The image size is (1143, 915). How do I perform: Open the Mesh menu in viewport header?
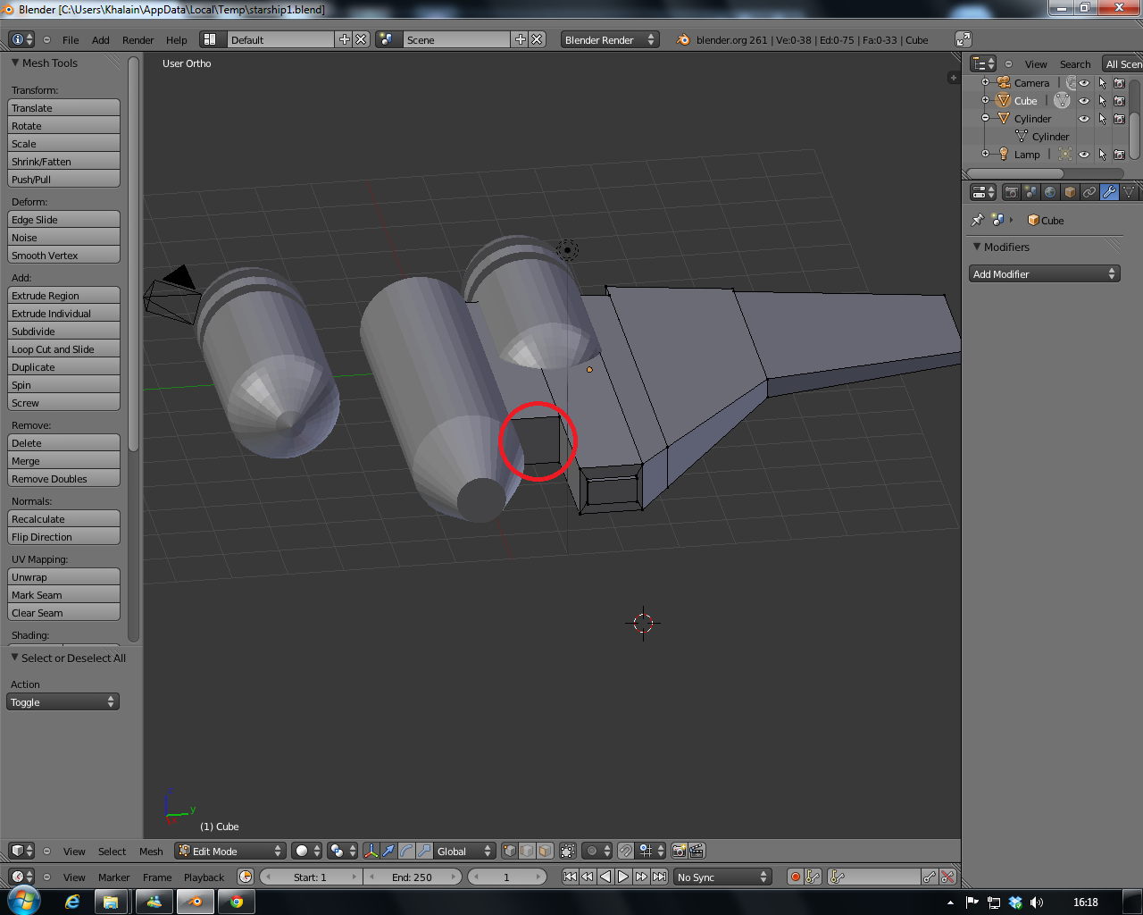(151, 851)
